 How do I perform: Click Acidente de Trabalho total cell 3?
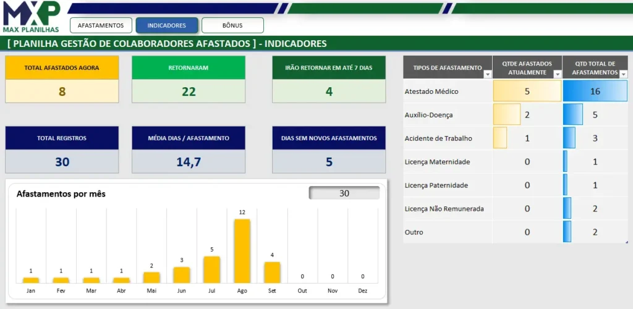coord(595,138)
